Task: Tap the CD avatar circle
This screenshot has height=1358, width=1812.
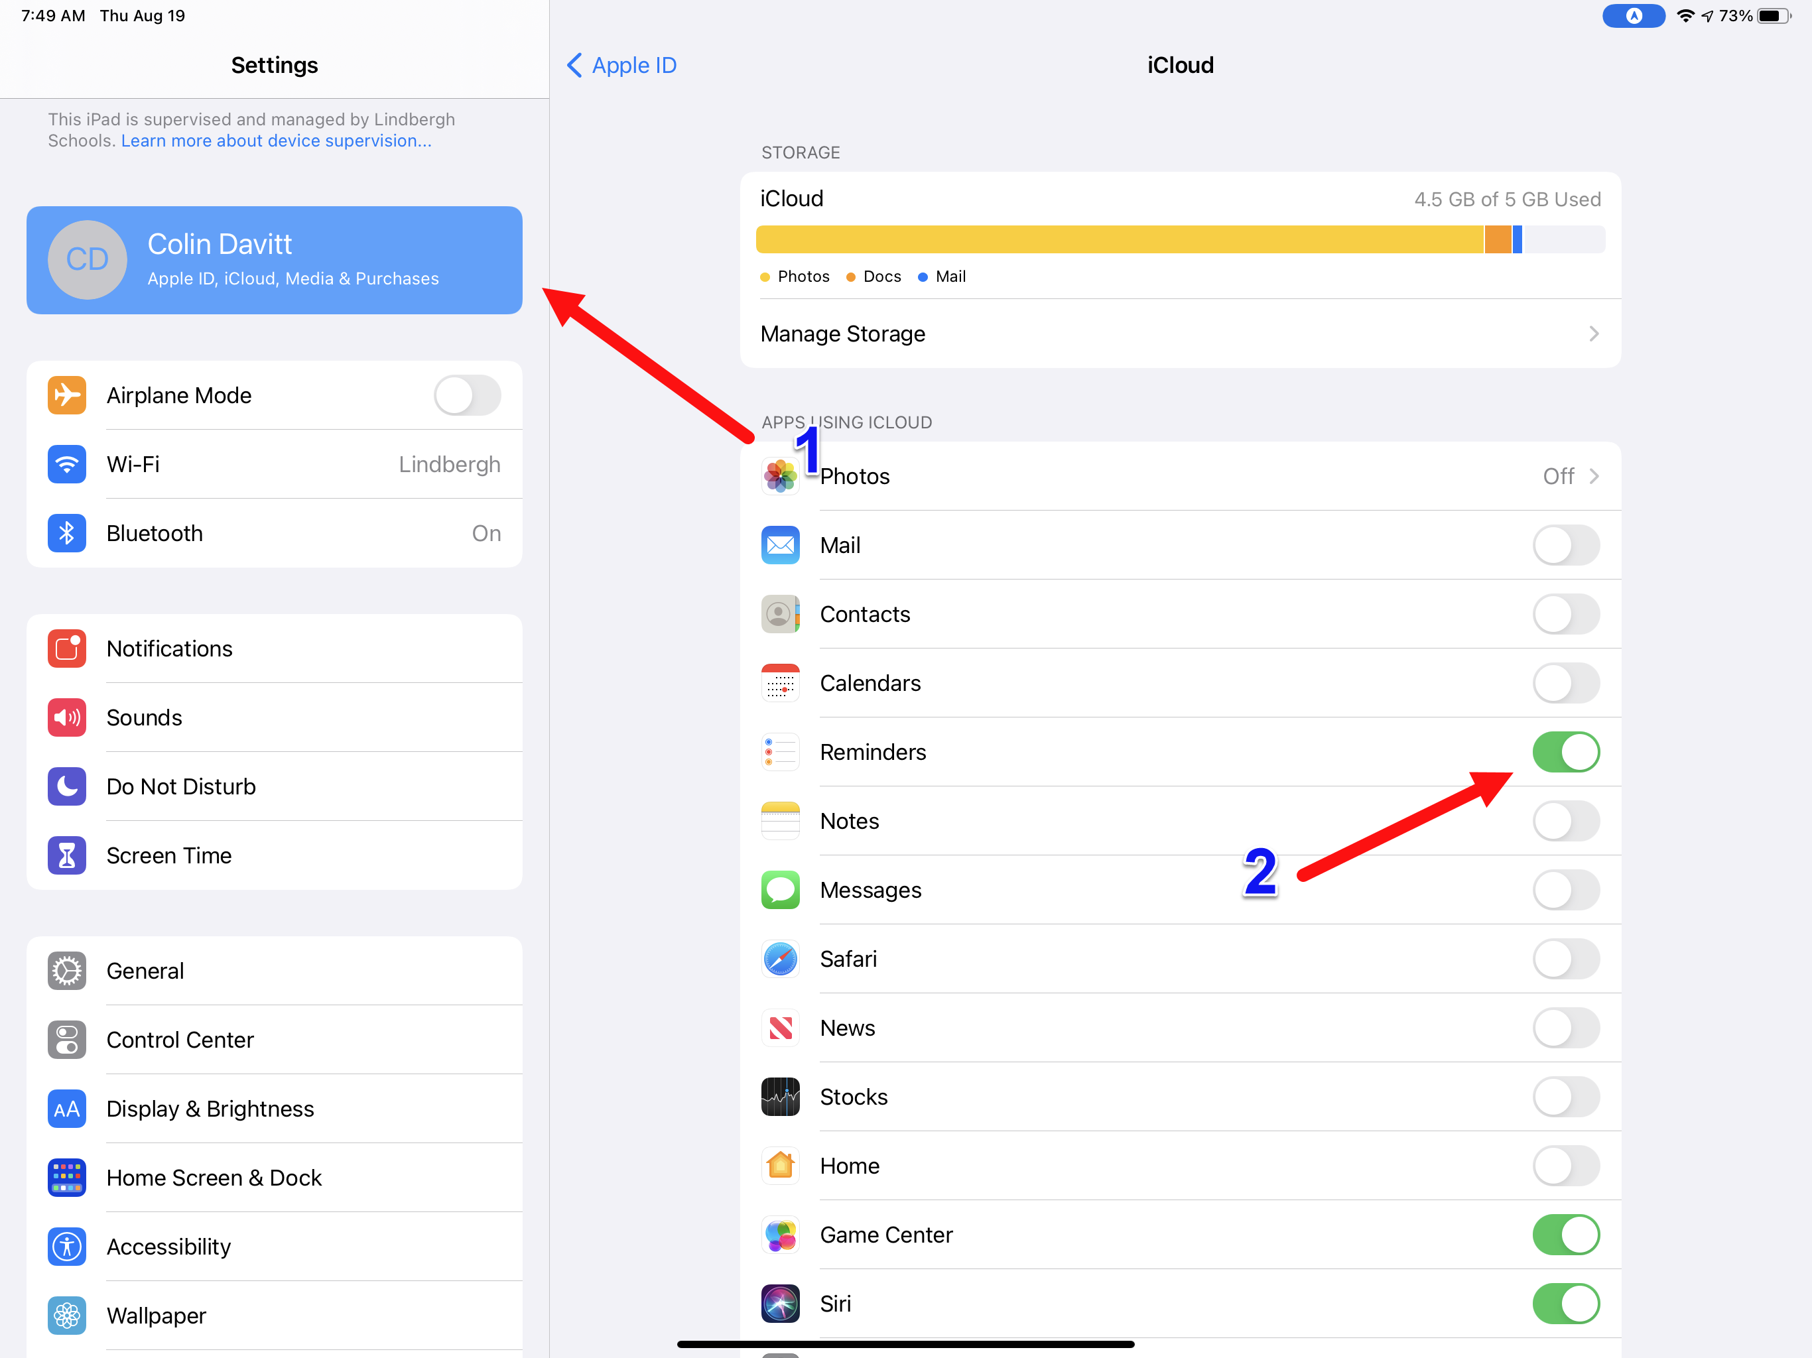Action: tap(88, 260)
